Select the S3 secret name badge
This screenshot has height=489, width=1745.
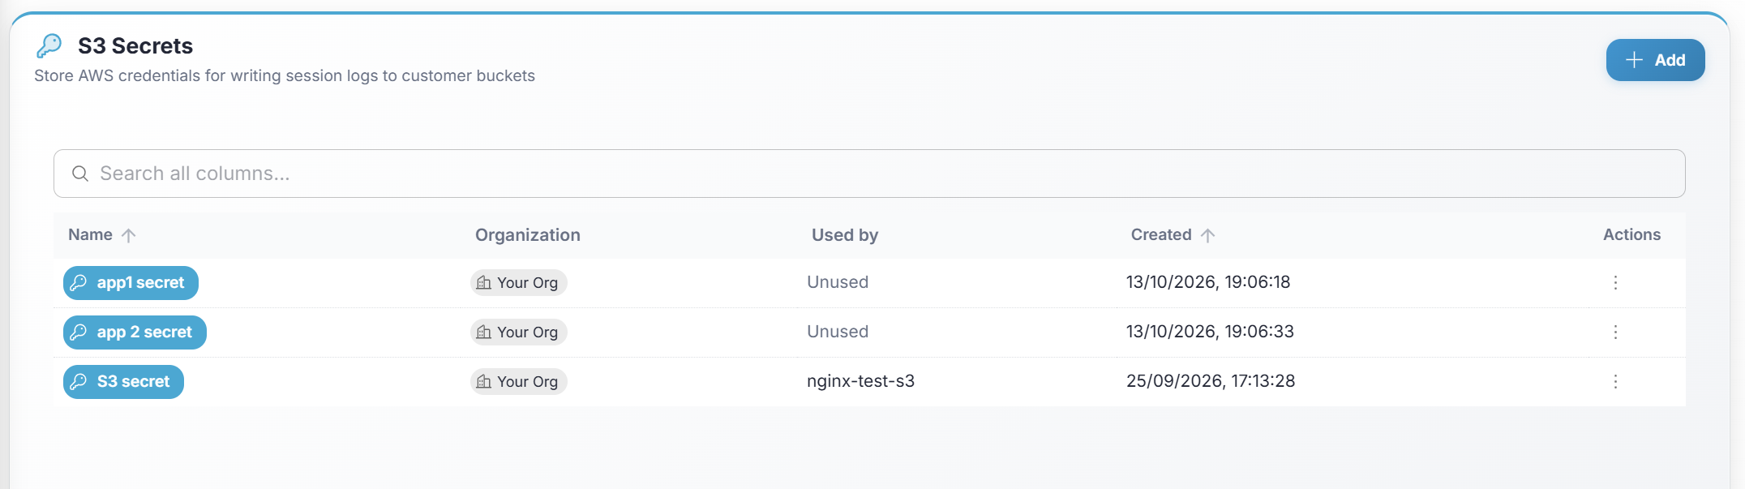pos(123,381)
